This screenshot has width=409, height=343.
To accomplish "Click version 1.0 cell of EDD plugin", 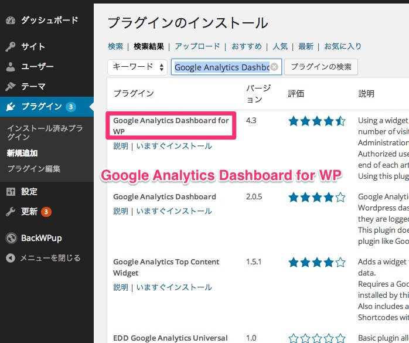I will [x=251, y=338].
